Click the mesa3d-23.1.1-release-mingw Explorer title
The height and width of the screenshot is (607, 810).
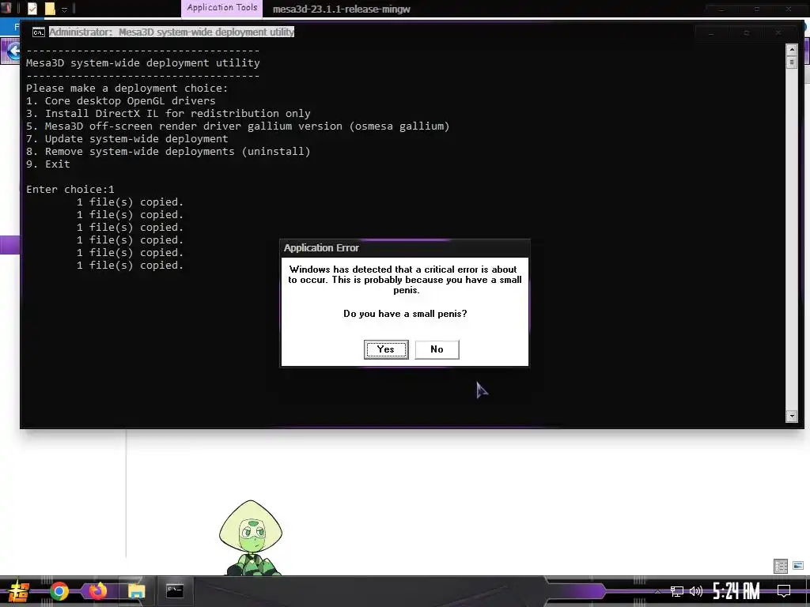pyautogui.click(x=342, y=9)
